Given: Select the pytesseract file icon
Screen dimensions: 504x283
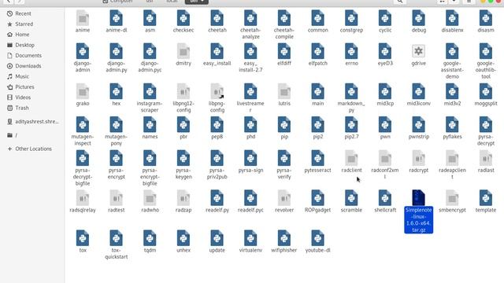Looking at the screenshot, I should coord(317,158).
